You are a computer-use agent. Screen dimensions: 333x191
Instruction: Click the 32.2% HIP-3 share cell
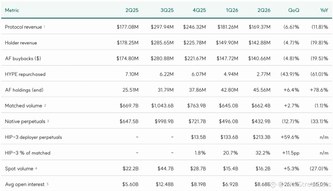click(263, 153)
